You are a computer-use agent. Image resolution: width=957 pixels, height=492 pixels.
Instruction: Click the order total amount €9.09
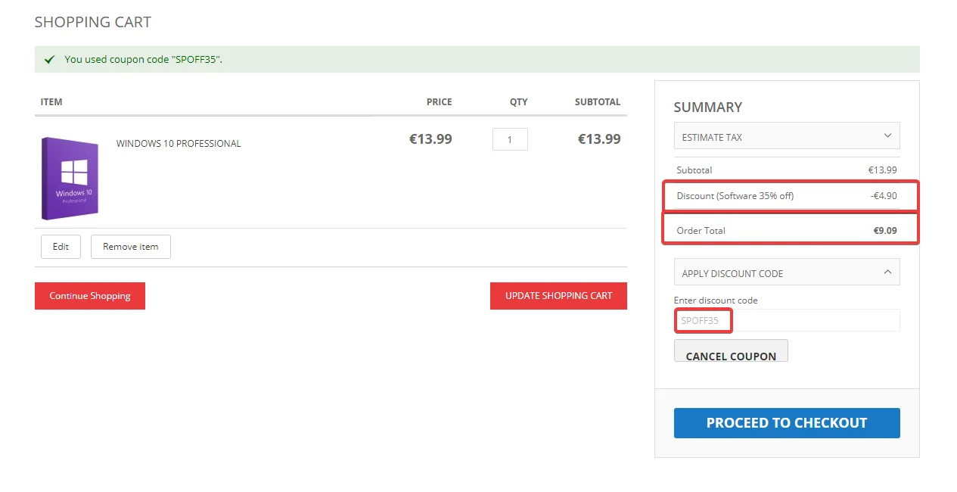pos(885,231)
